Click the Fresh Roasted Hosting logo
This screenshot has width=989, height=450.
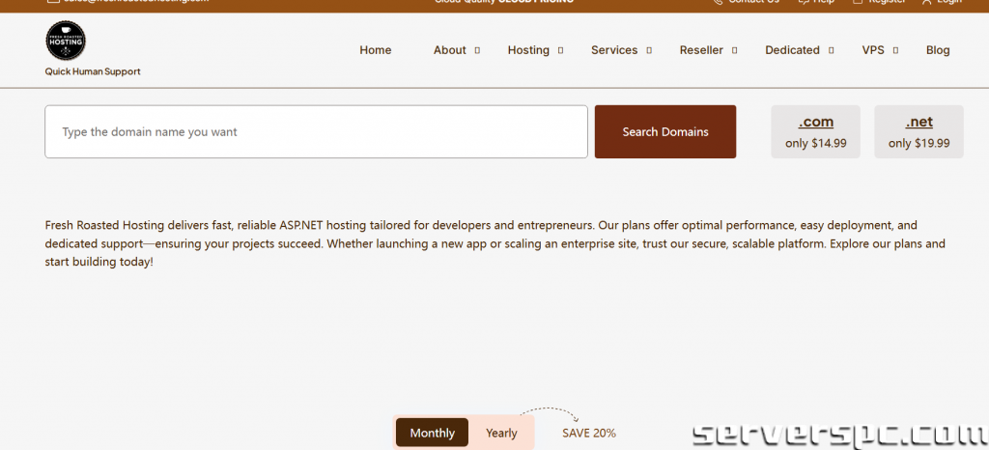tap(66, 41)
